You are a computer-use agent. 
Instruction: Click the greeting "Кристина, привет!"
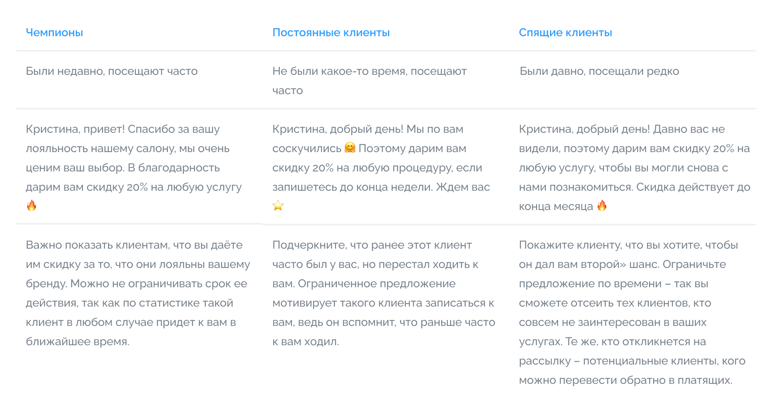(75, 129)
